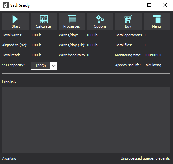Click the Menu label in toolbar
This screenshot has width=173, height=164.
click(156, 26)
